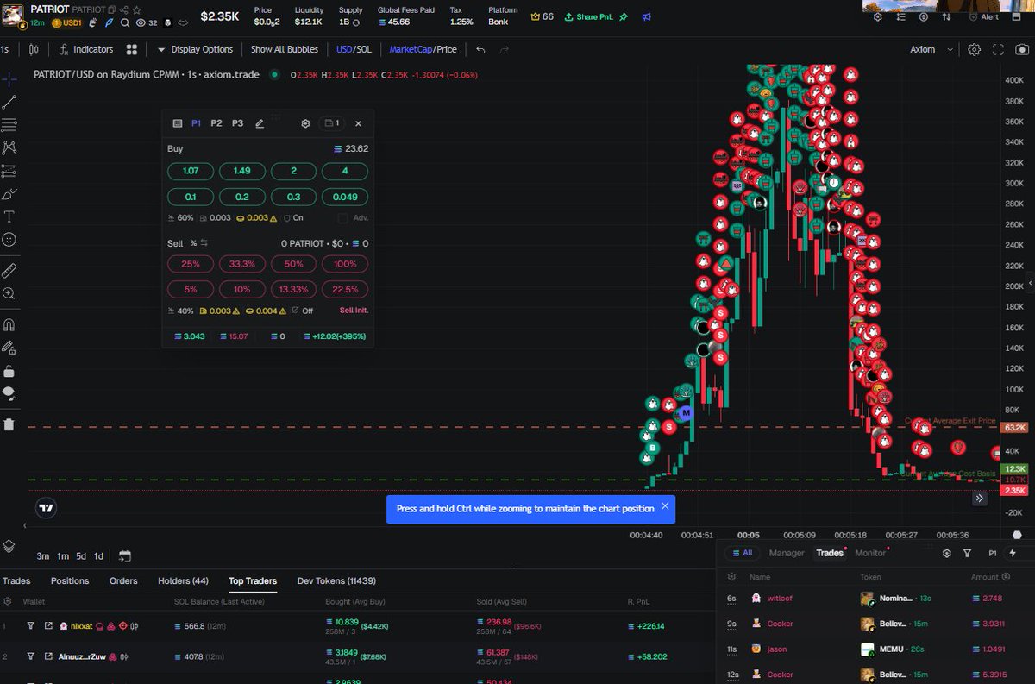The height and width of the screenshot is (684, 1035).
Task: Open trade panel settings gear
Action: point(305,123)
